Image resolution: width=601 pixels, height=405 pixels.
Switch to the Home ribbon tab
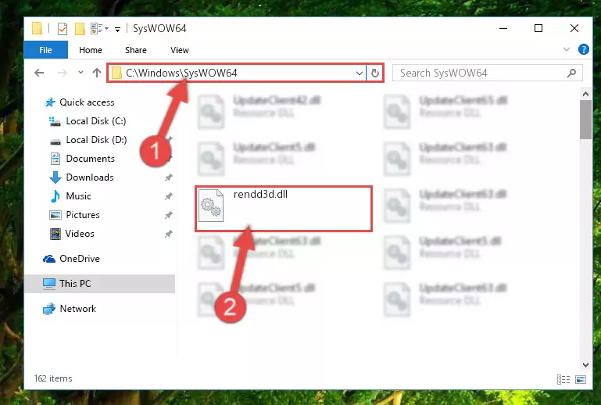91,50
